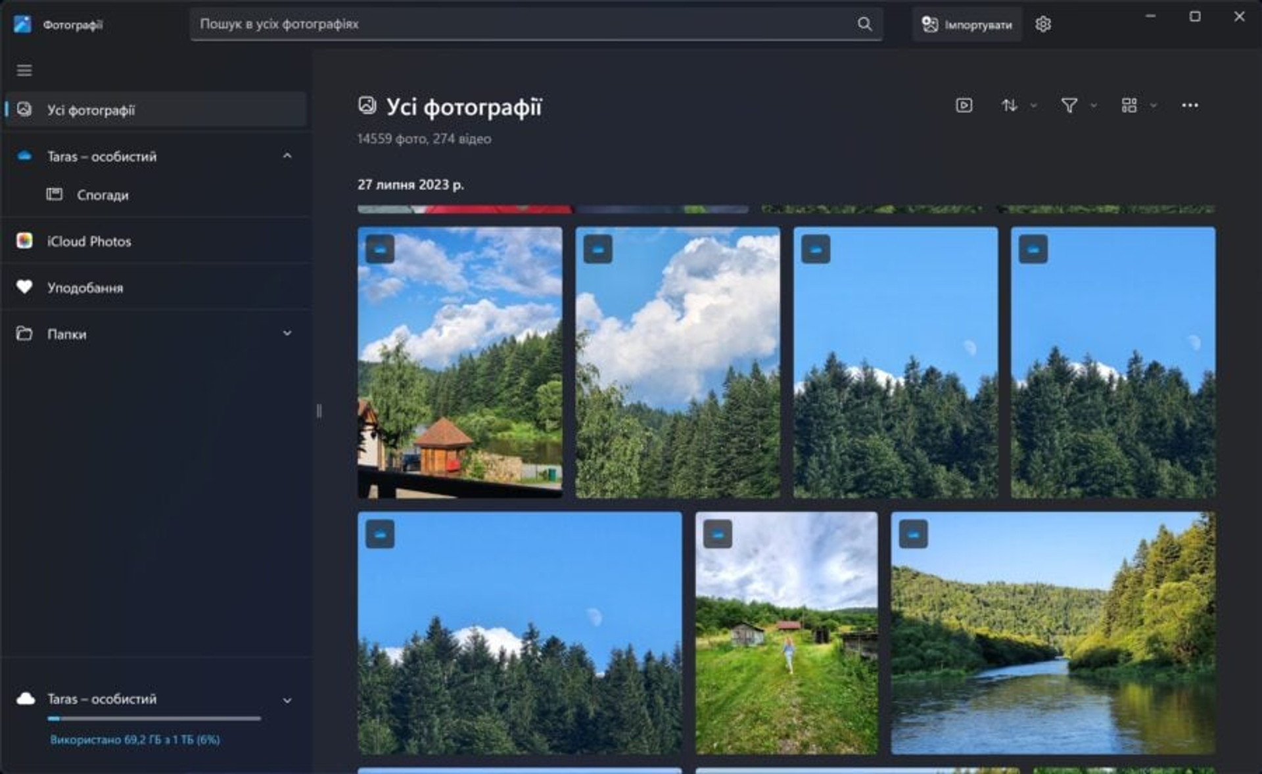Click the sidebar resize handle
This screenshot has width=1262, height=774.
(319, 411)
